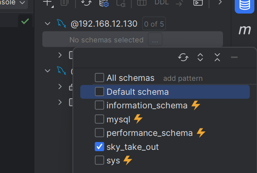This screenshot has height=173, width=257.
Task: Click the 'add pattern' link
Action: [x=183, y=78]
